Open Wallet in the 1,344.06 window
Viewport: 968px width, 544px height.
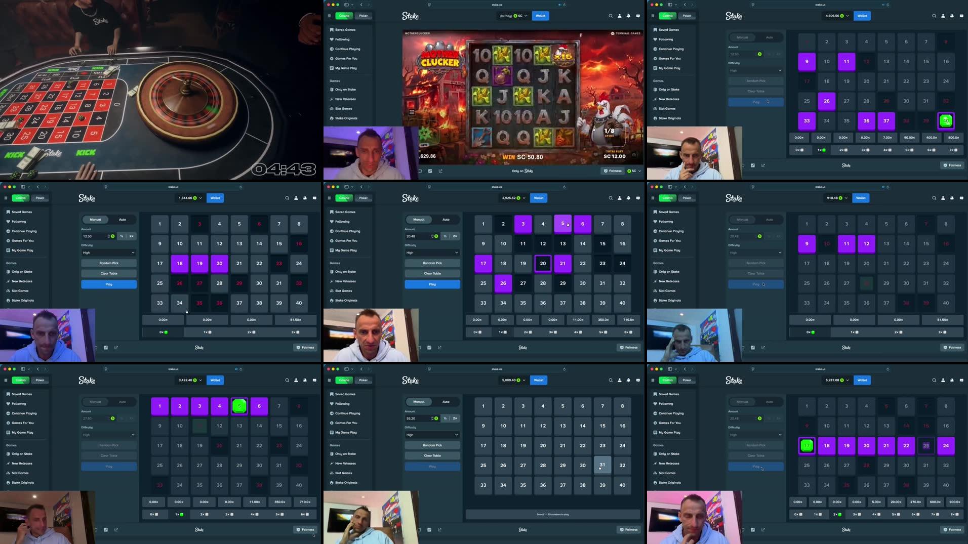215,198
